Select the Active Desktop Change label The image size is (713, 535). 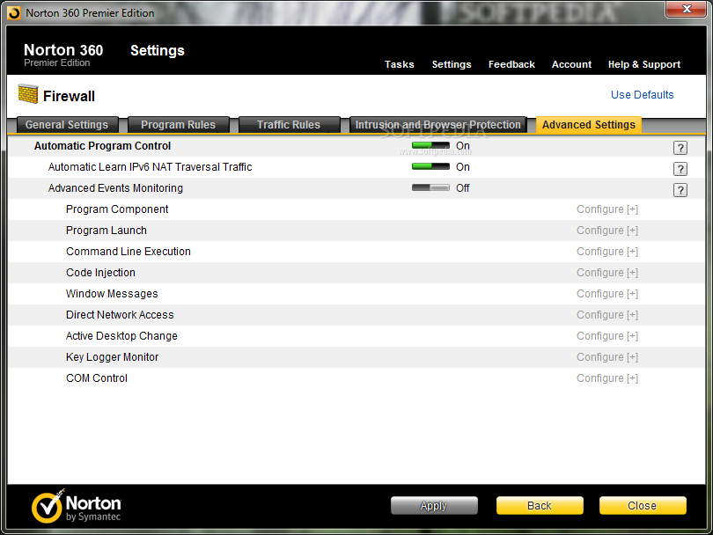(121, 336)
